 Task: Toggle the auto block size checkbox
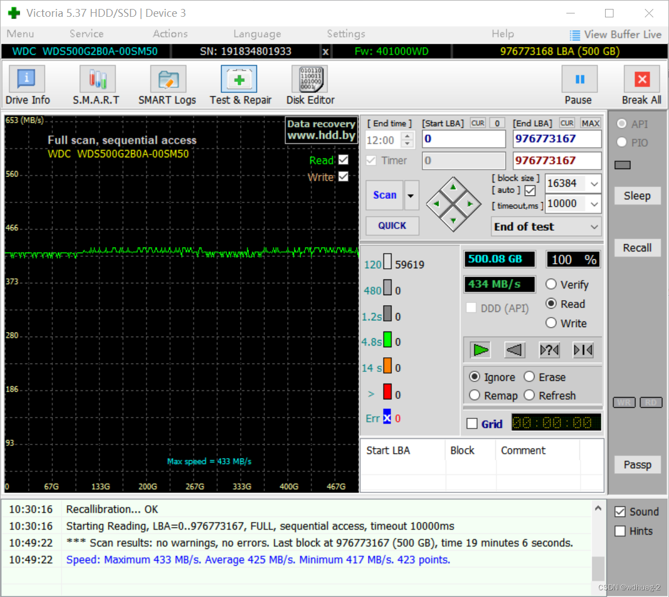click(530, 190)
